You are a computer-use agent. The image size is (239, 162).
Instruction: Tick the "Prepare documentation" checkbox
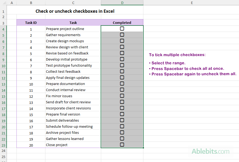[x=122, y=83]
